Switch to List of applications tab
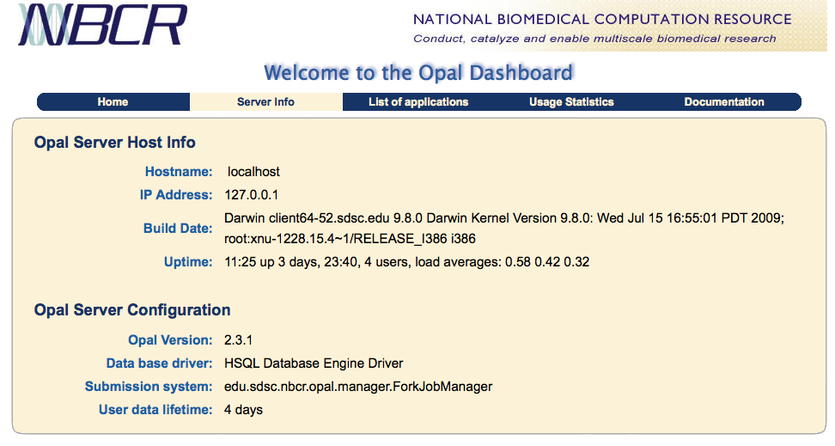This screenshot has height=446, width=835. 418,101
